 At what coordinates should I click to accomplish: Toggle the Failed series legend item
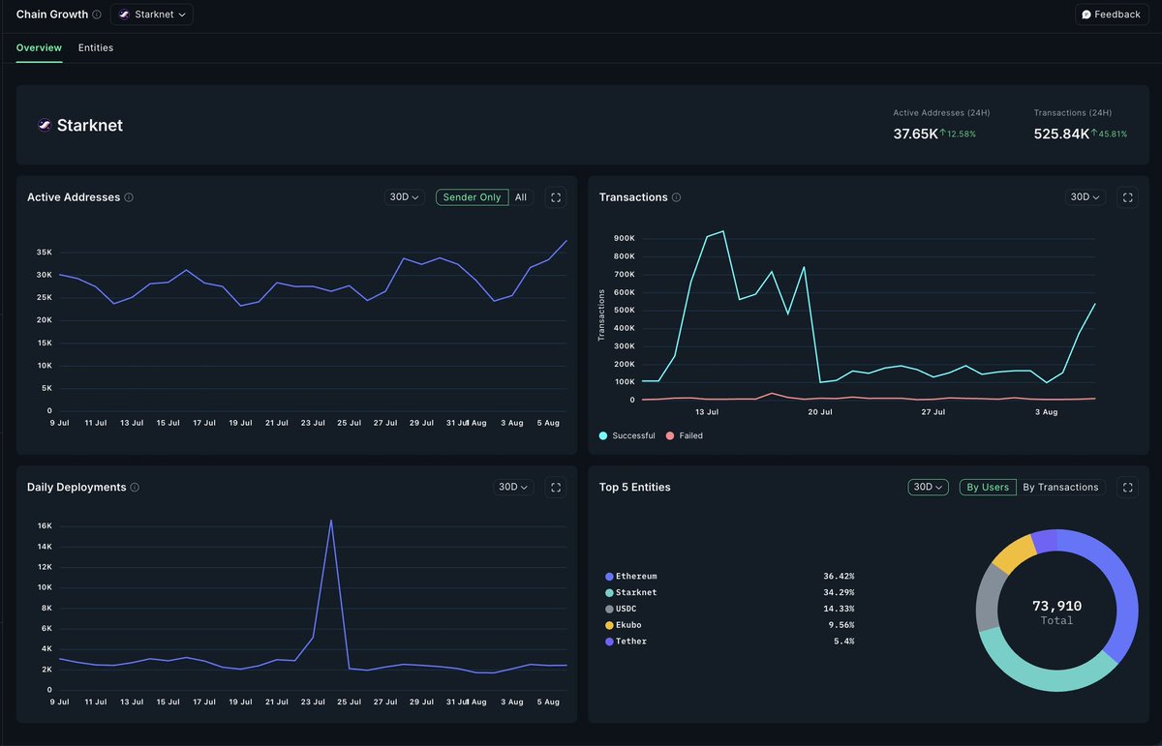click(x=685, y=435)
